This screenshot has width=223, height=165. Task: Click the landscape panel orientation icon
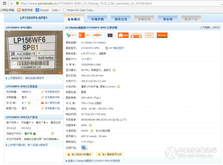110,35
